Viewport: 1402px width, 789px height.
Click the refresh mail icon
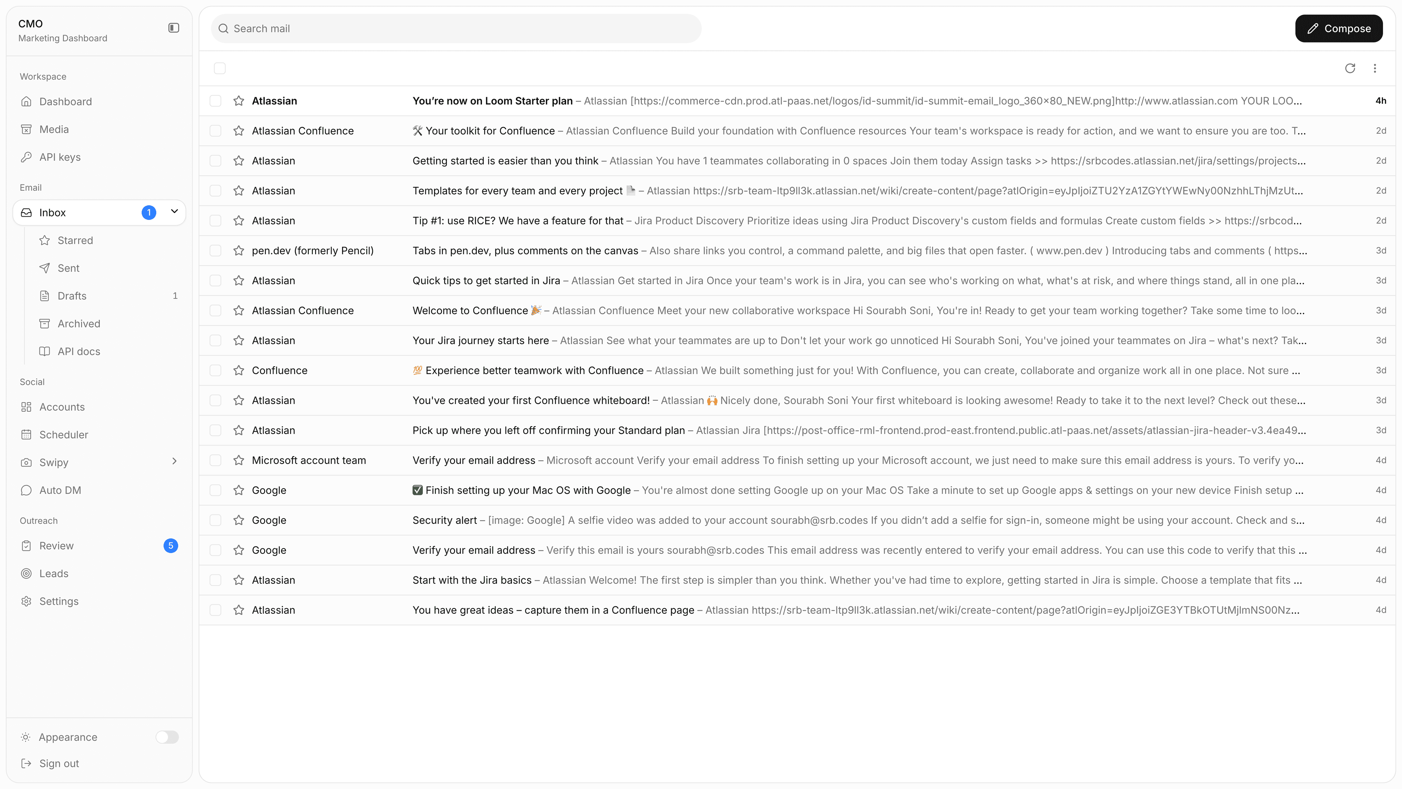click(x=1350, y=68)
